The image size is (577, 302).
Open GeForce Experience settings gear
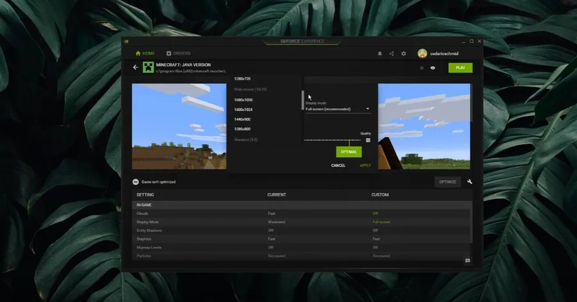click(x=404, y=54)
